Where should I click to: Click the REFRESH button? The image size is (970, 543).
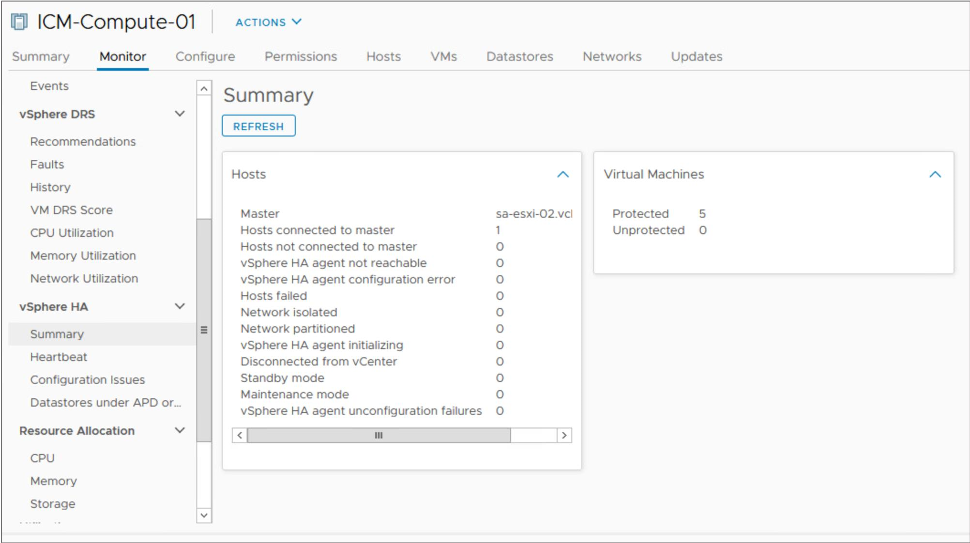click(258, 126)
